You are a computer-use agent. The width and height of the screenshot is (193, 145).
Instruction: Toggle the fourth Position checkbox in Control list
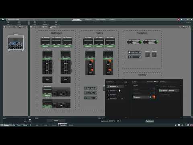click(109, 99)
